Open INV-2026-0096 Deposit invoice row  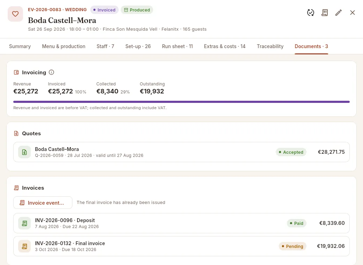[x=181, y=223]
